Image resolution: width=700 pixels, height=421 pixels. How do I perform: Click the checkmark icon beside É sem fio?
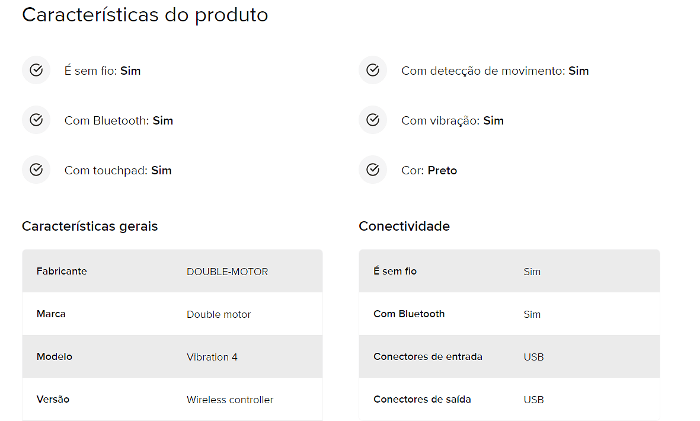36,70
